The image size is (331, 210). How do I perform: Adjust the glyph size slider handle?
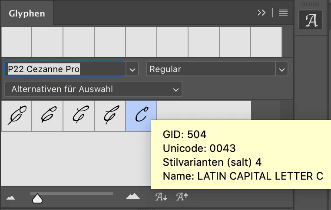(x=37, y=199)
